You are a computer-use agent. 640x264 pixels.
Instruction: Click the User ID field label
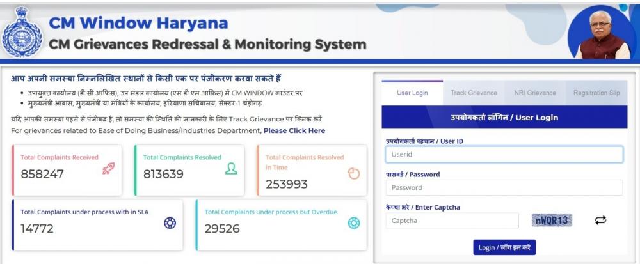pos(424,141)
